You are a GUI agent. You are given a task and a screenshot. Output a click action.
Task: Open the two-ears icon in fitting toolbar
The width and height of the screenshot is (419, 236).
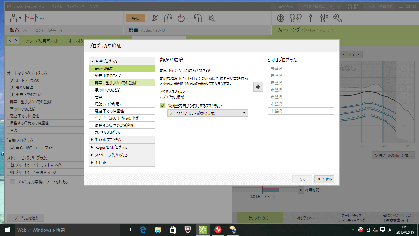pos(296,18)
